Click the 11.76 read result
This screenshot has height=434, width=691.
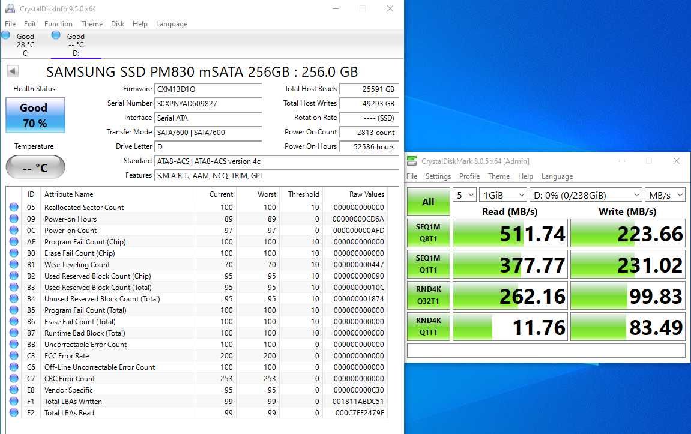[510, 327]
